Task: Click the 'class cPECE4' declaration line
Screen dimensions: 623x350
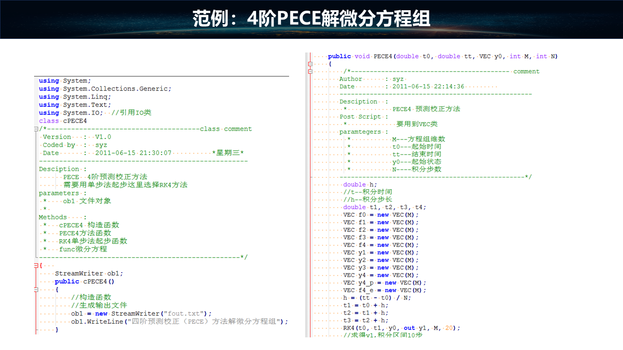Action: (63, 121)
